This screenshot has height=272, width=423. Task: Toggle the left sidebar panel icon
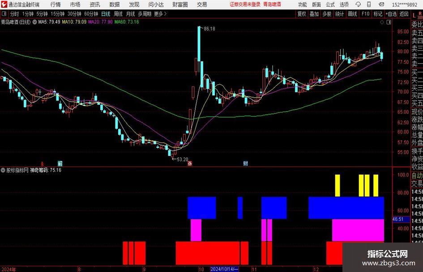tap(4, 14)
